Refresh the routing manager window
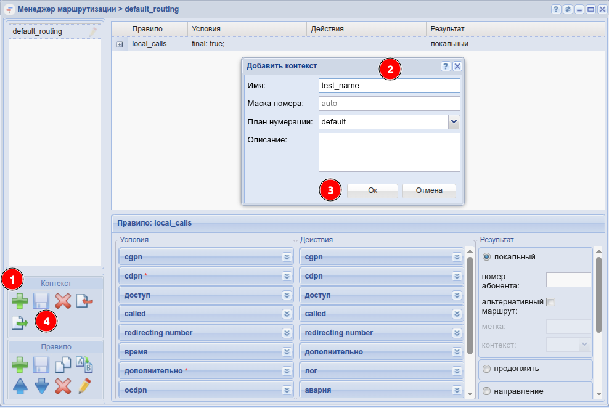609x408 pixels. tap(568, 9)
